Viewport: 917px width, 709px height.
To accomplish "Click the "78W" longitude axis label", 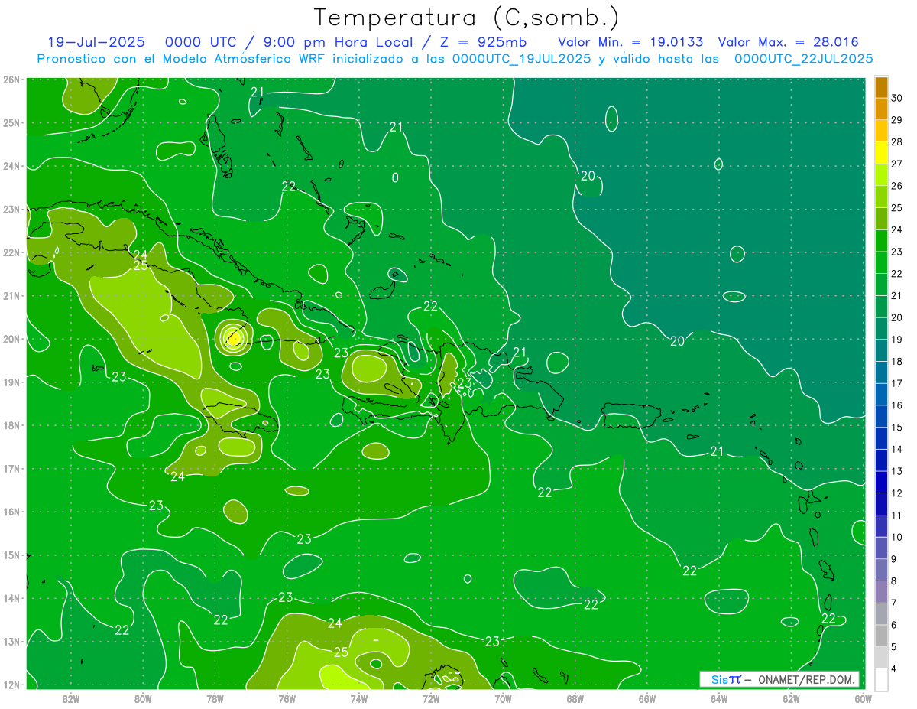I will 215,698.
